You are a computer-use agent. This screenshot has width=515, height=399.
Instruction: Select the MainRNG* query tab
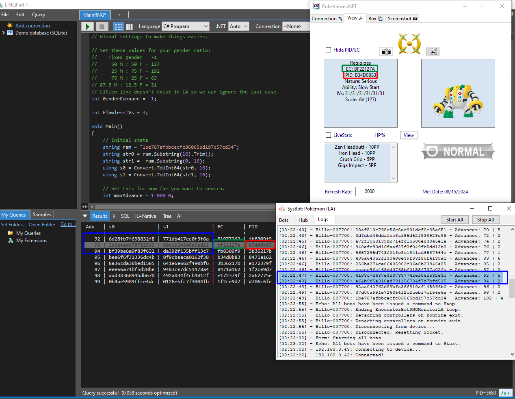coord(95,15)
